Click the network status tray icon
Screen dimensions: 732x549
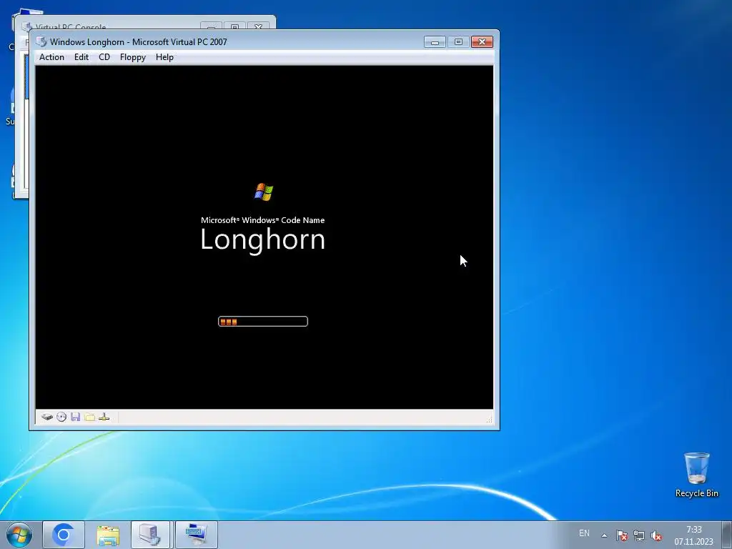point(638,535)
